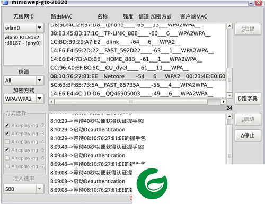Click the network list horizontal scroll left arrow
This screenshot has width=265, height=204.
click(51, 102)
